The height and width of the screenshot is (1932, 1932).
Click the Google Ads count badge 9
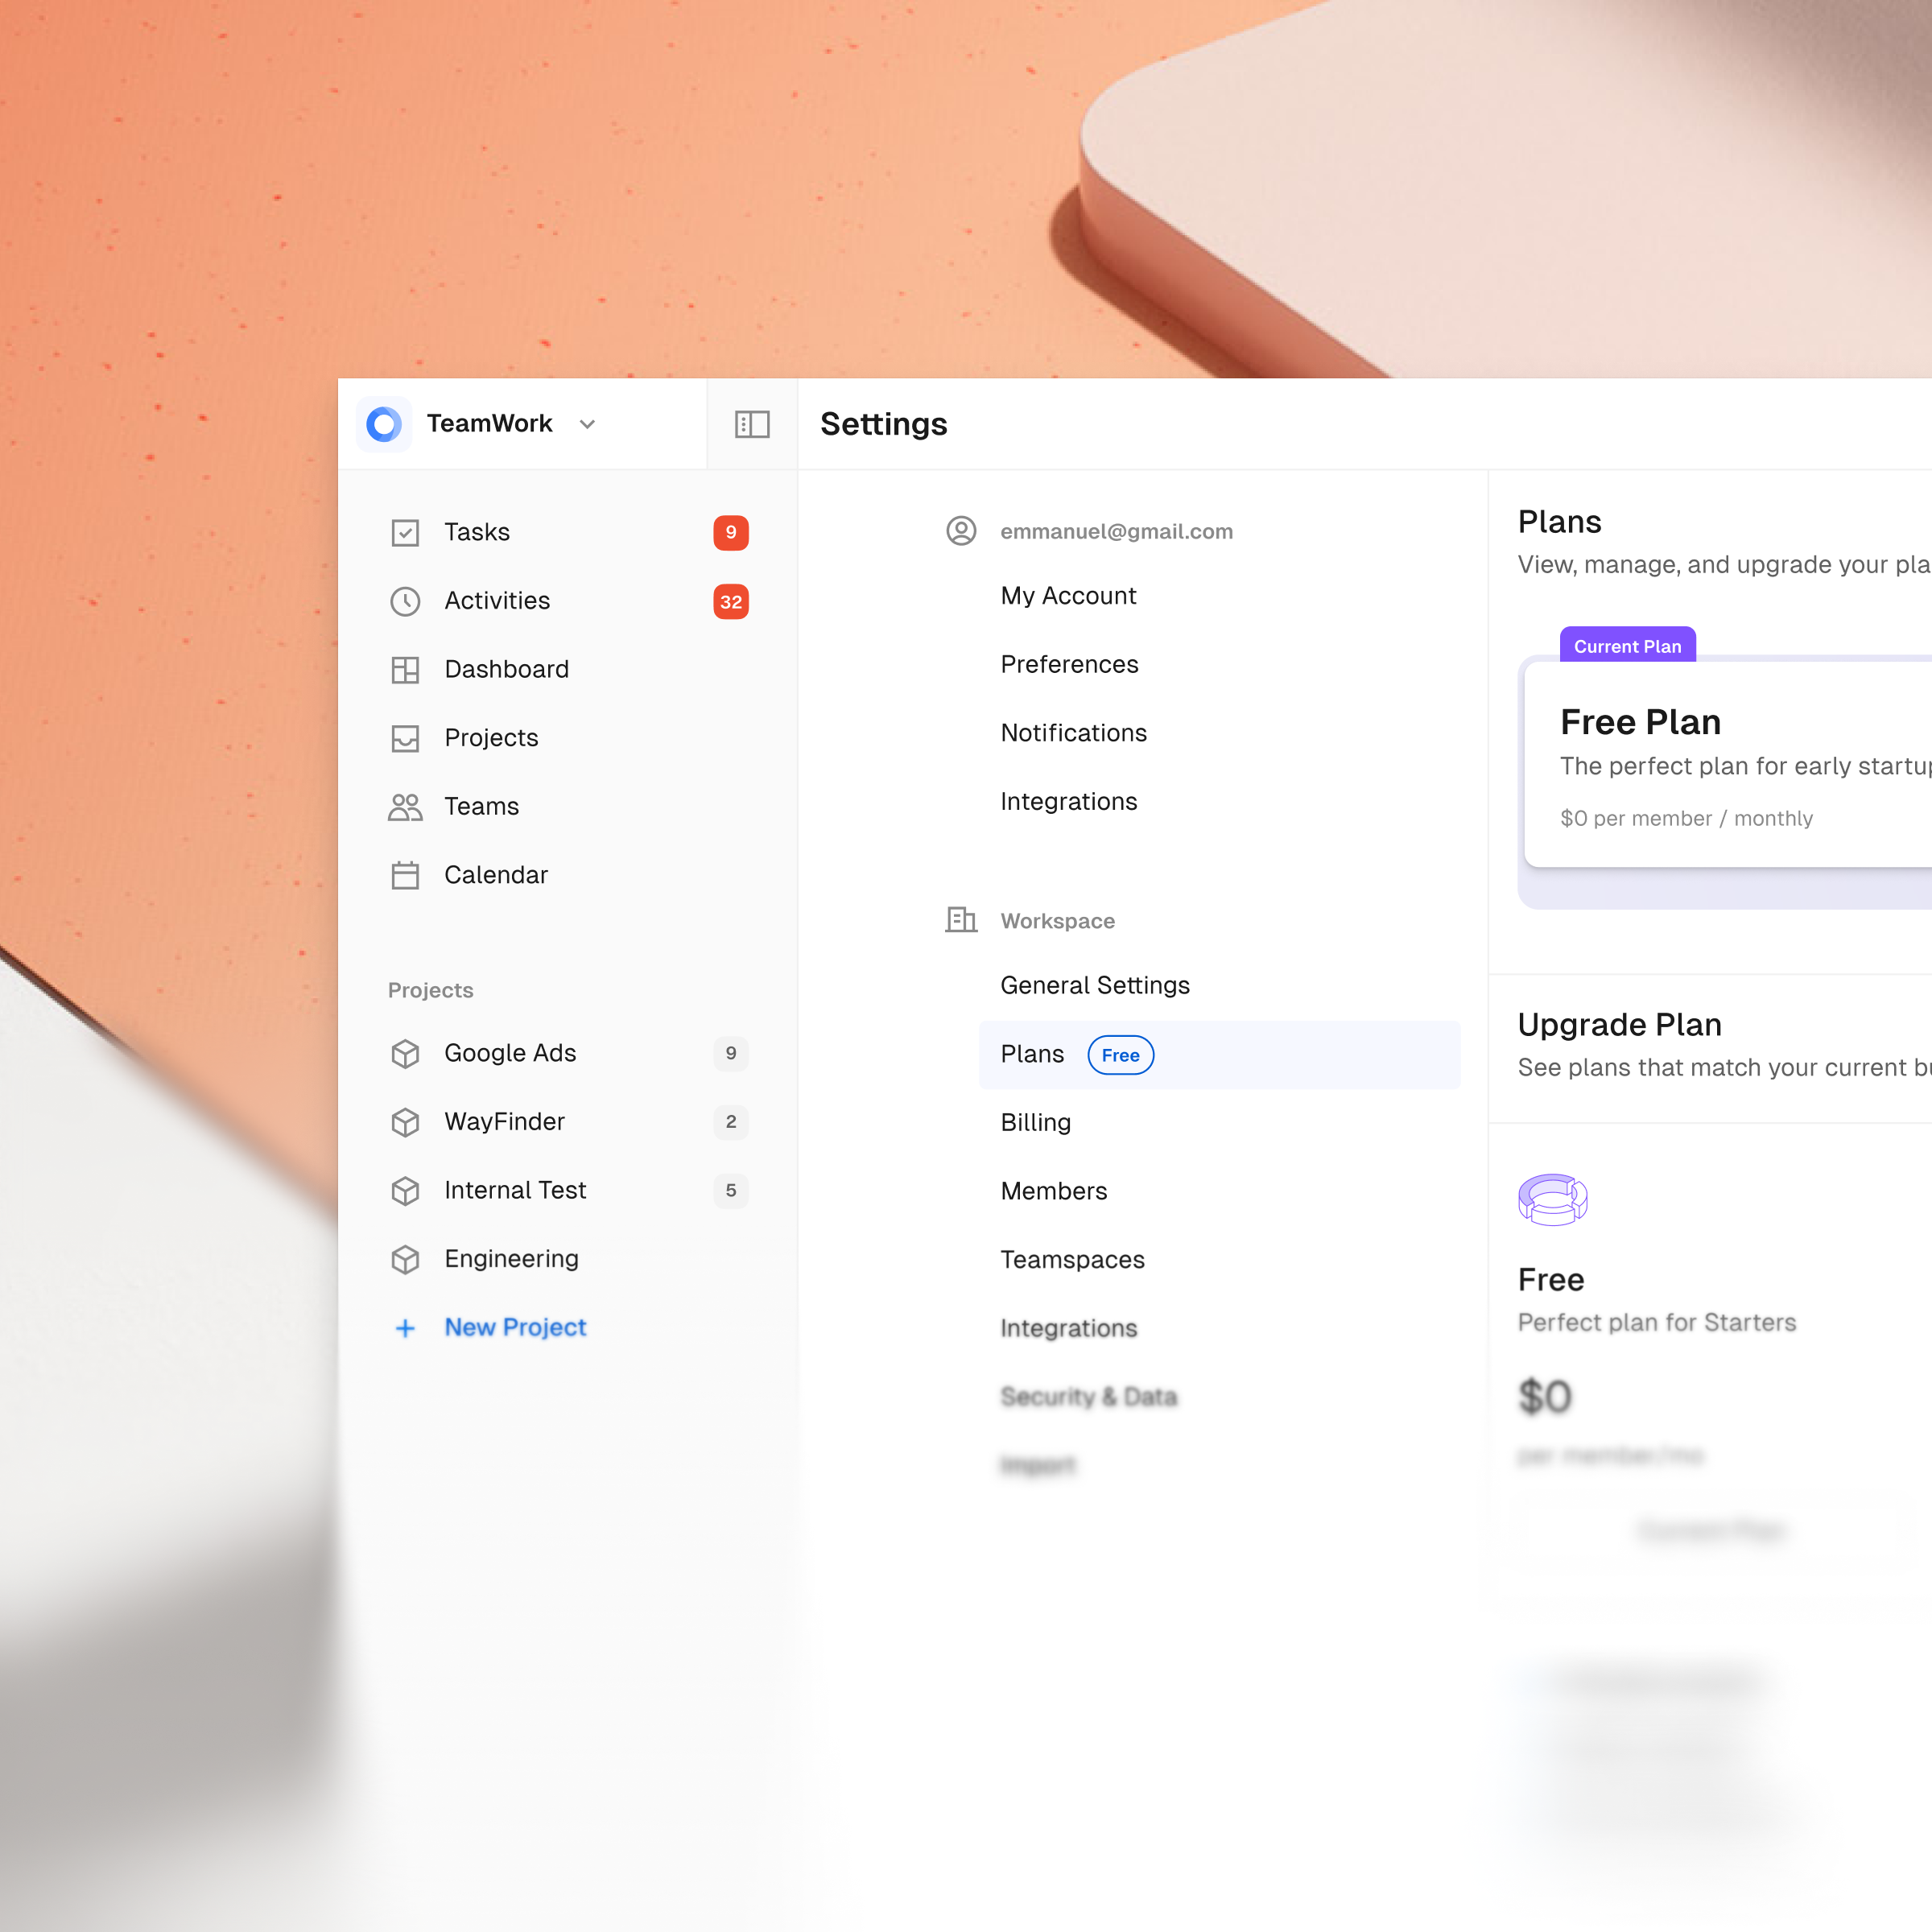tap(731, 1053)
